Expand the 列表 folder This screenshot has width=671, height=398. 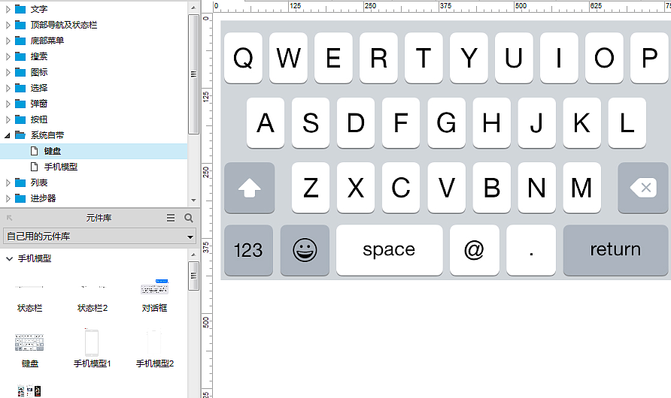point(8,182)
